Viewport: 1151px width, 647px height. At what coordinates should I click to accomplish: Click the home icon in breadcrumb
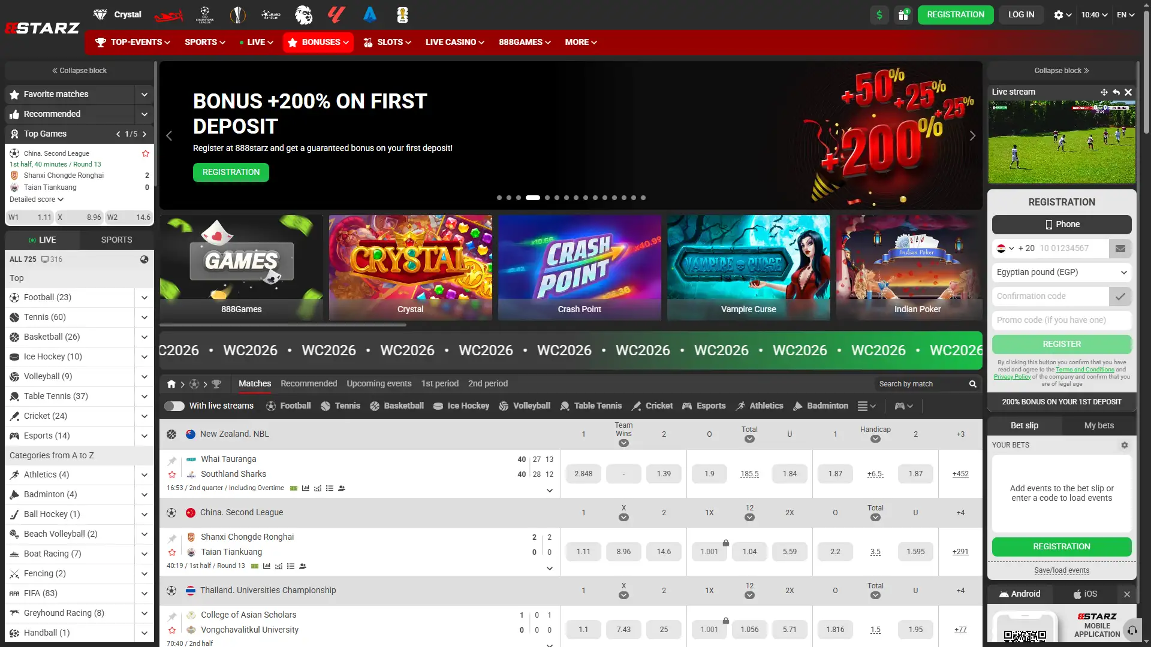171,384
